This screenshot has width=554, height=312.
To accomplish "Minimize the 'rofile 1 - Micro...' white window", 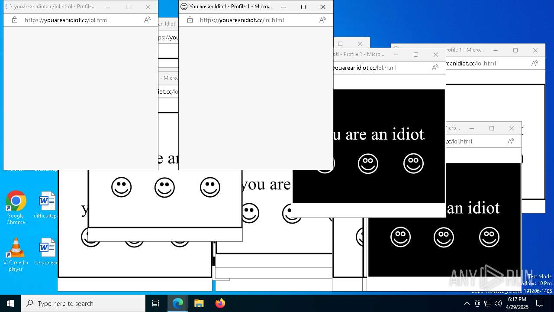I will [x=496, y=50].
